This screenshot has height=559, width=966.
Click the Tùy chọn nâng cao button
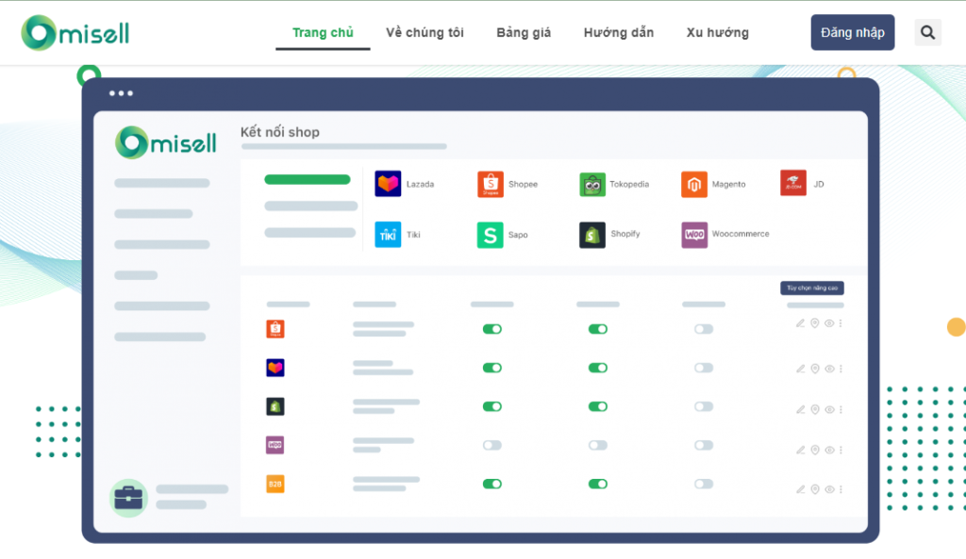click(812, 288)
